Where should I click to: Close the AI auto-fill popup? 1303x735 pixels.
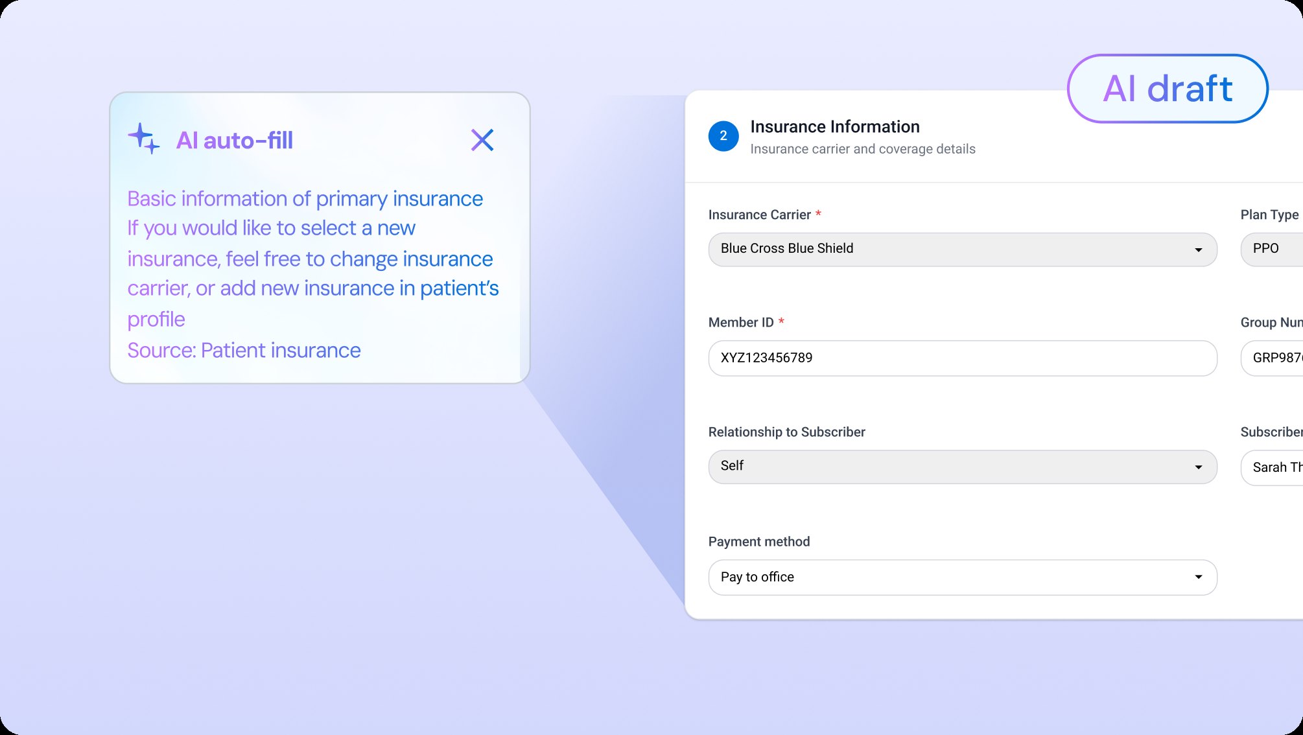point(482,140)
